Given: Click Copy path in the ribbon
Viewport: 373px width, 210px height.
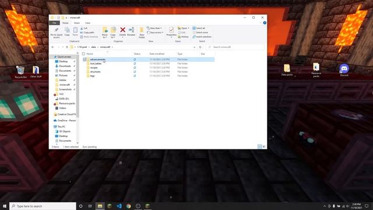Looking at the screenshot, I should [x=87, y=33].
